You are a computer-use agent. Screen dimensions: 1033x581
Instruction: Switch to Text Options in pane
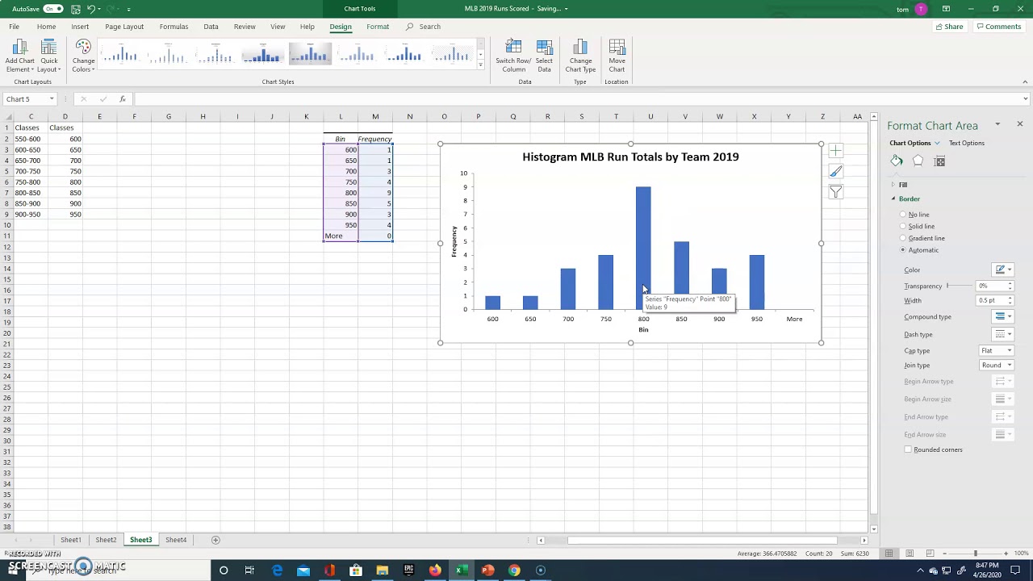click(x=966, y=144)
